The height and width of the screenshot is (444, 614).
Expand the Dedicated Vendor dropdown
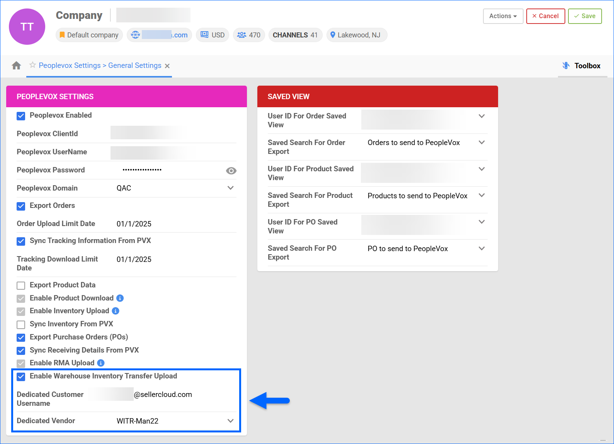coord(231,421)
